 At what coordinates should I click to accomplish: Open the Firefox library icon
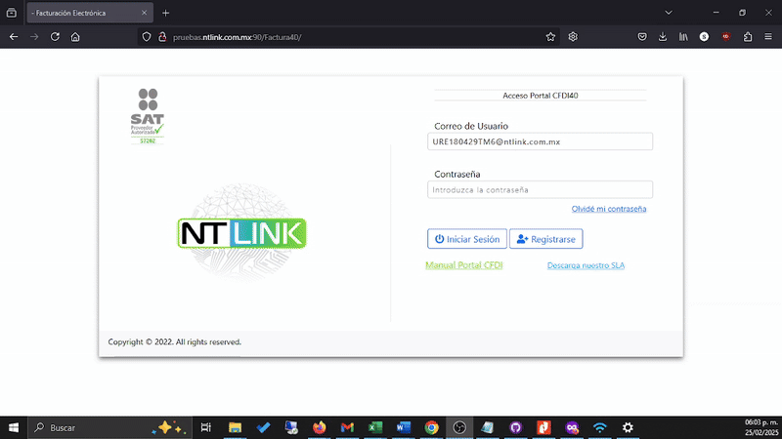683,37
